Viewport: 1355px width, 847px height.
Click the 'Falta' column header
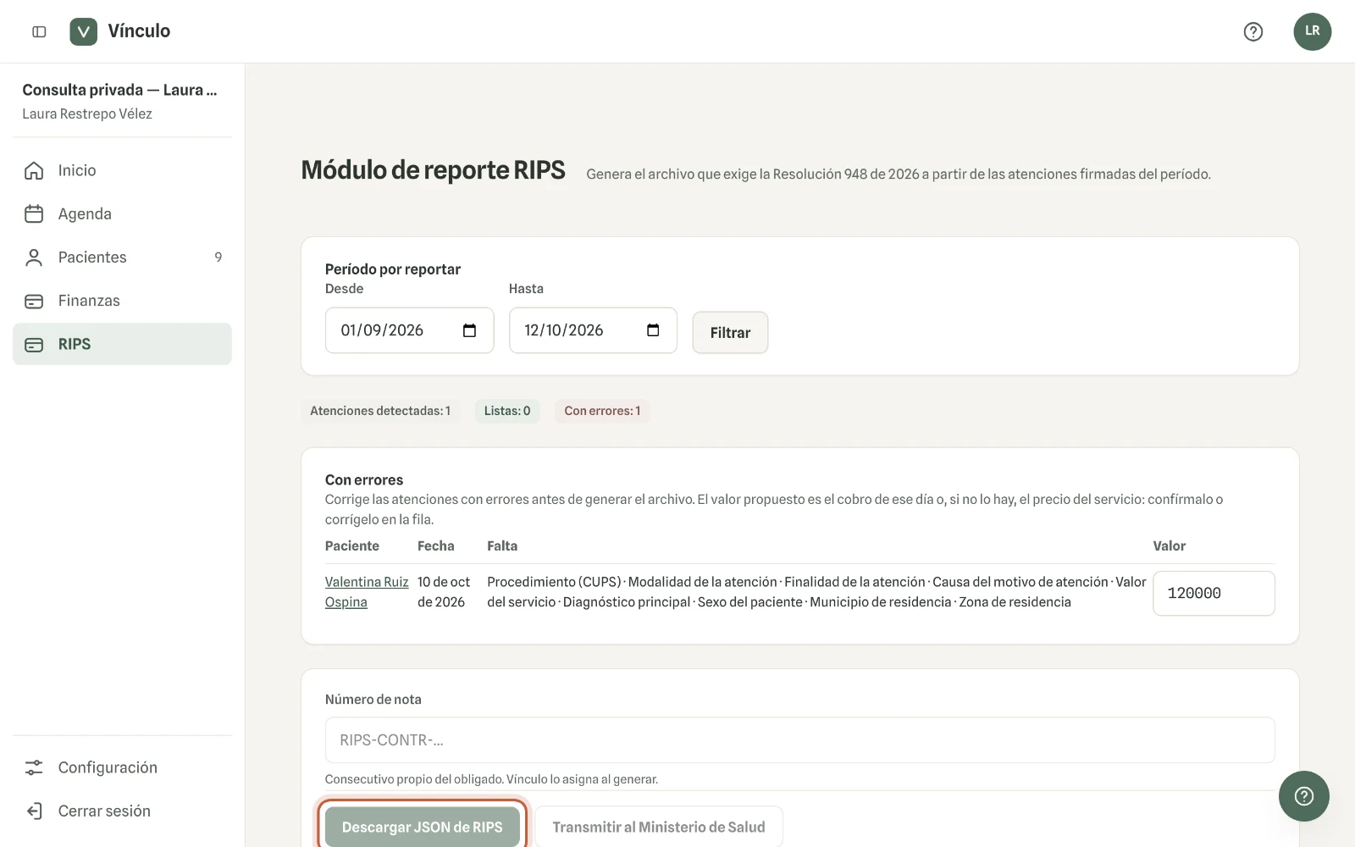click(502, 546)
